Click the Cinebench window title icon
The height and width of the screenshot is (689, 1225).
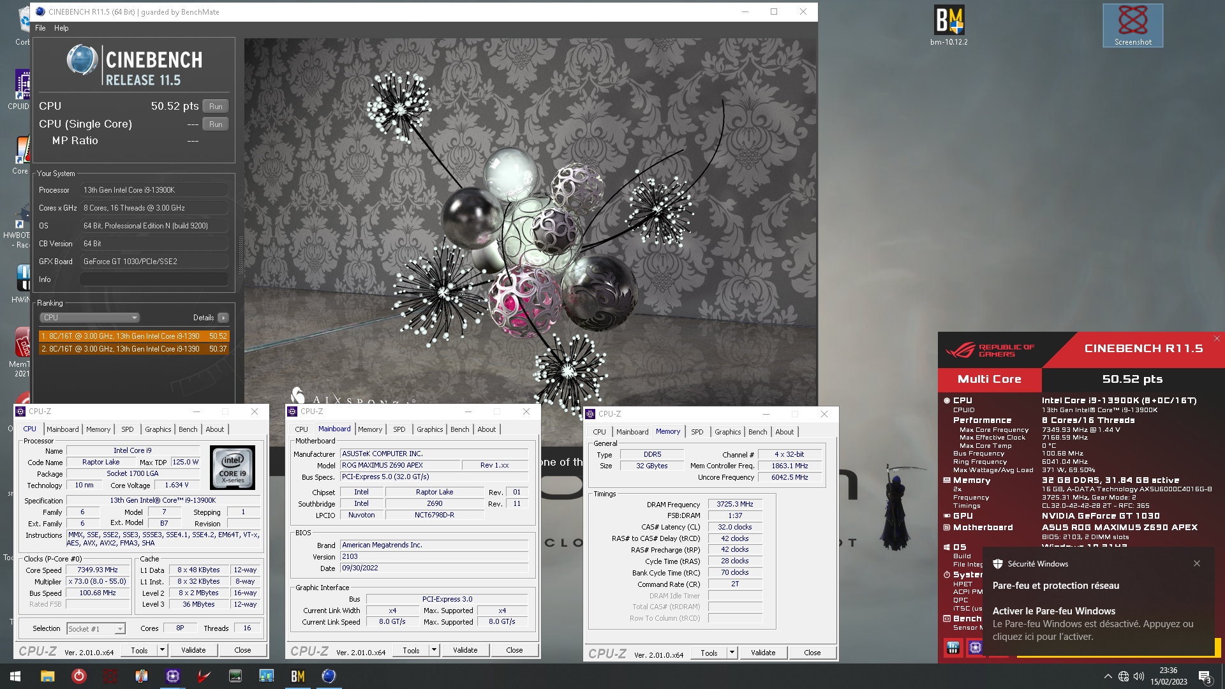(x=40, y=11)
